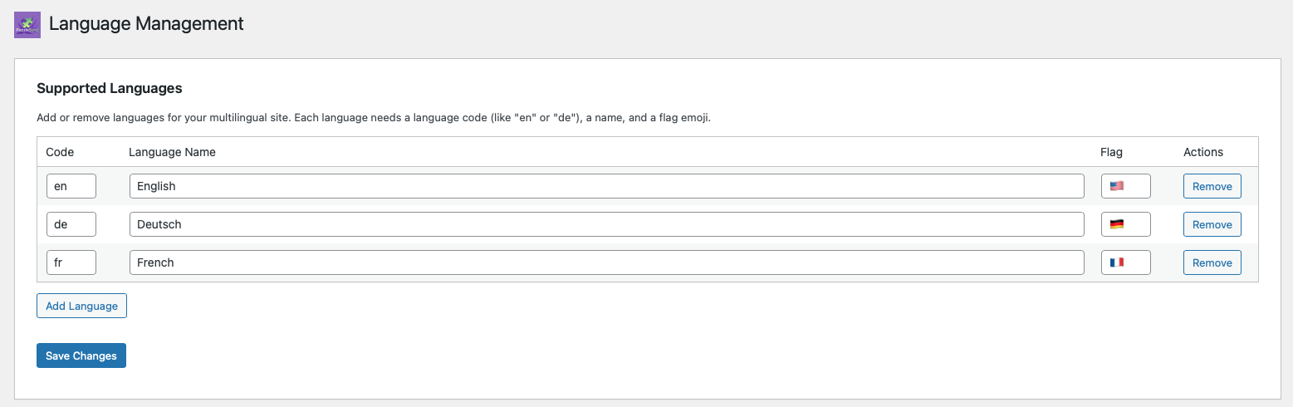Remove the Deutsch language row
This screenshot has width=1293, height=407.
(1212, 224)
